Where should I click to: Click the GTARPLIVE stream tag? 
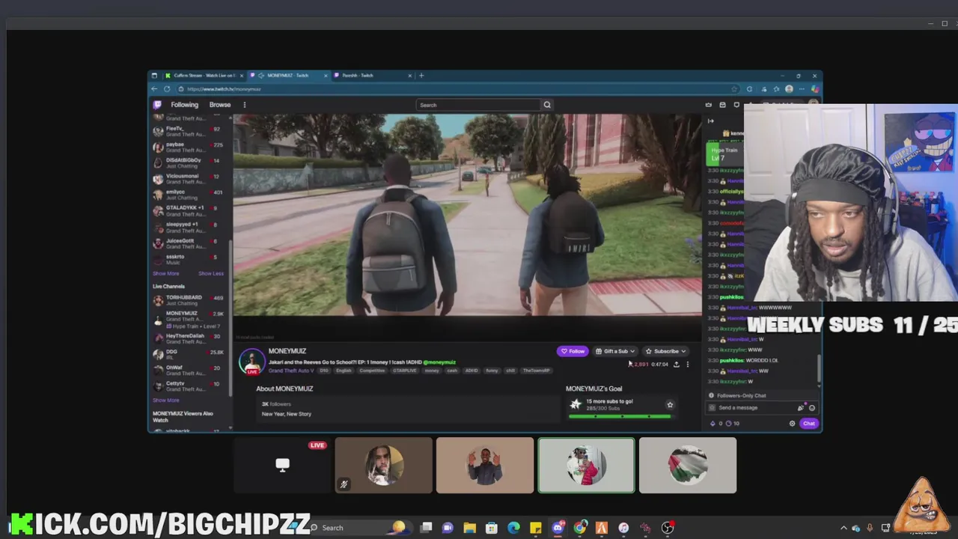click(405, 371)
